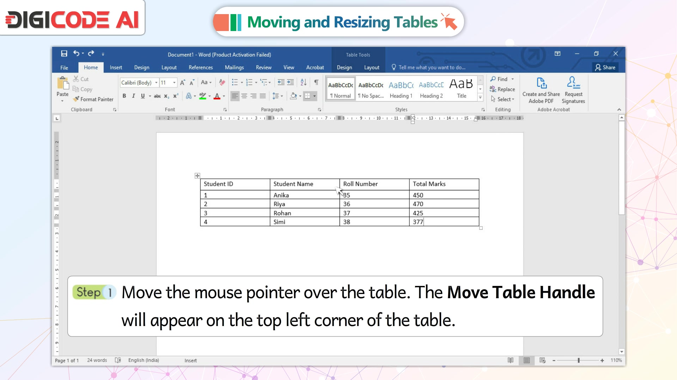
Task: Toggle Underline formatting
Action: pyautogui.click(x=143, y=96)
